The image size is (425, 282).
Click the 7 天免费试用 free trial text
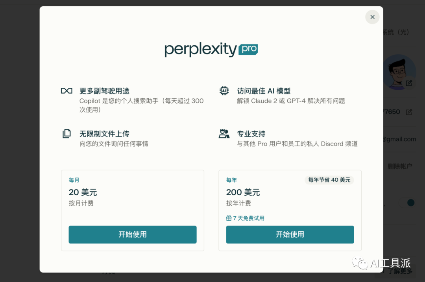tap(249, 218)
